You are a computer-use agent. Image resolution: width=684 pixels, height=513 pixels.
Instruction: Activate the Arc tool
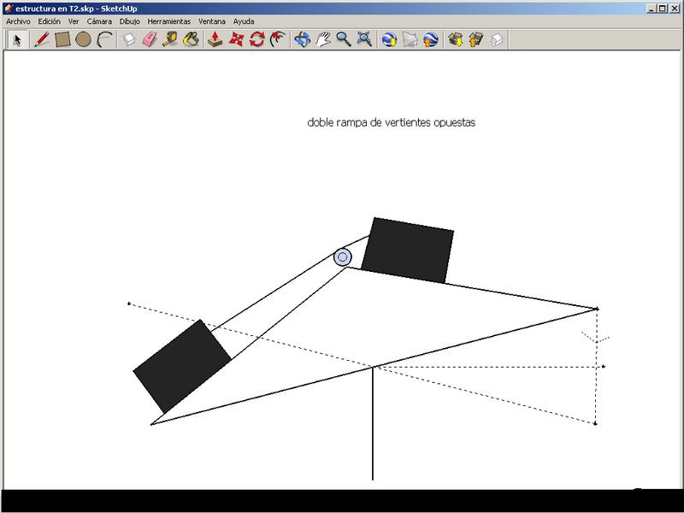coord(104,39)
